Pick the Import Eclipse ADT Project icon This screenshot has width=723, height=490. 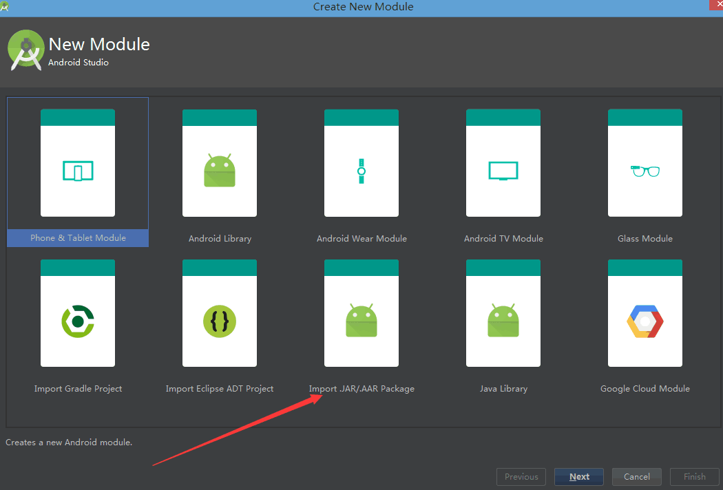(220, 321)
